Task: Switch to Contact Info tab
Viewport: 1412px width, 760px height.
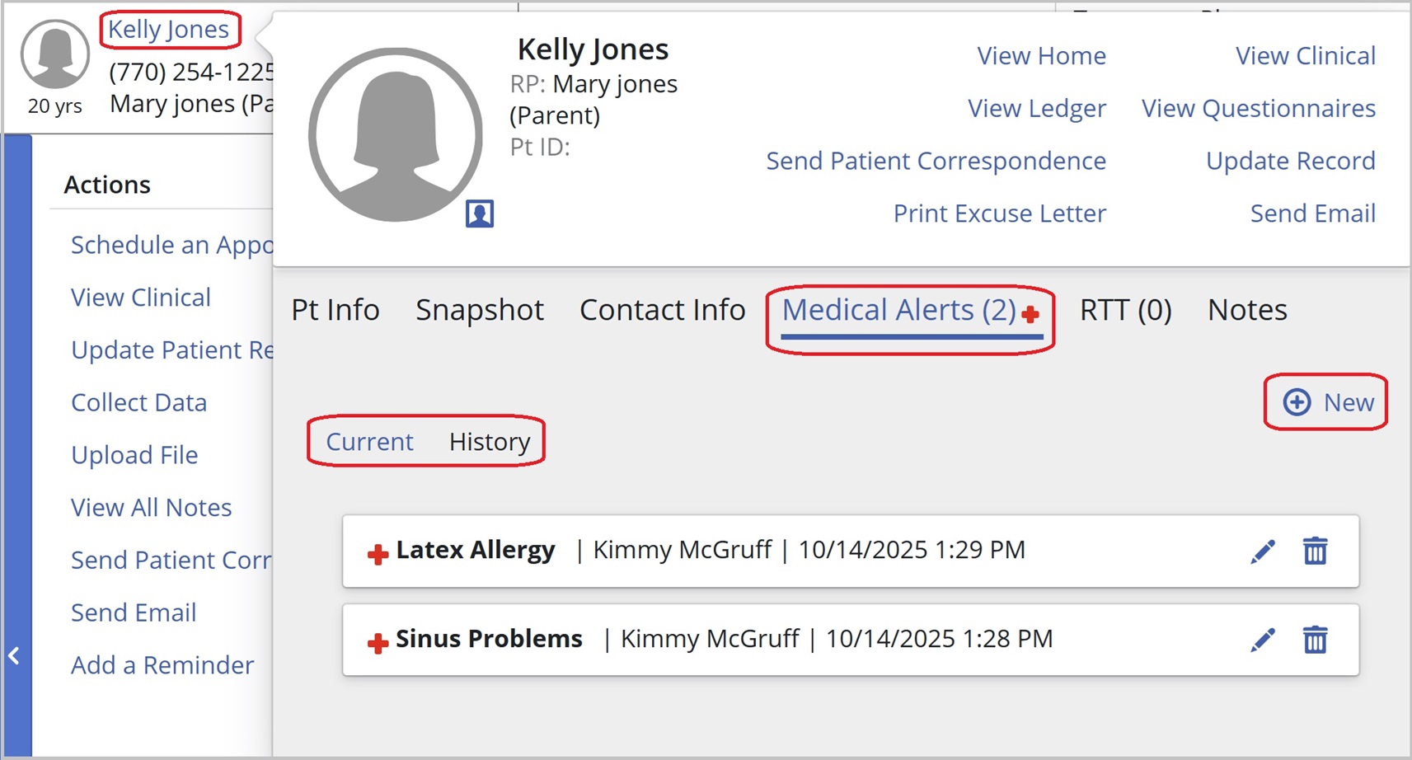Action: (x=662, y=310)
